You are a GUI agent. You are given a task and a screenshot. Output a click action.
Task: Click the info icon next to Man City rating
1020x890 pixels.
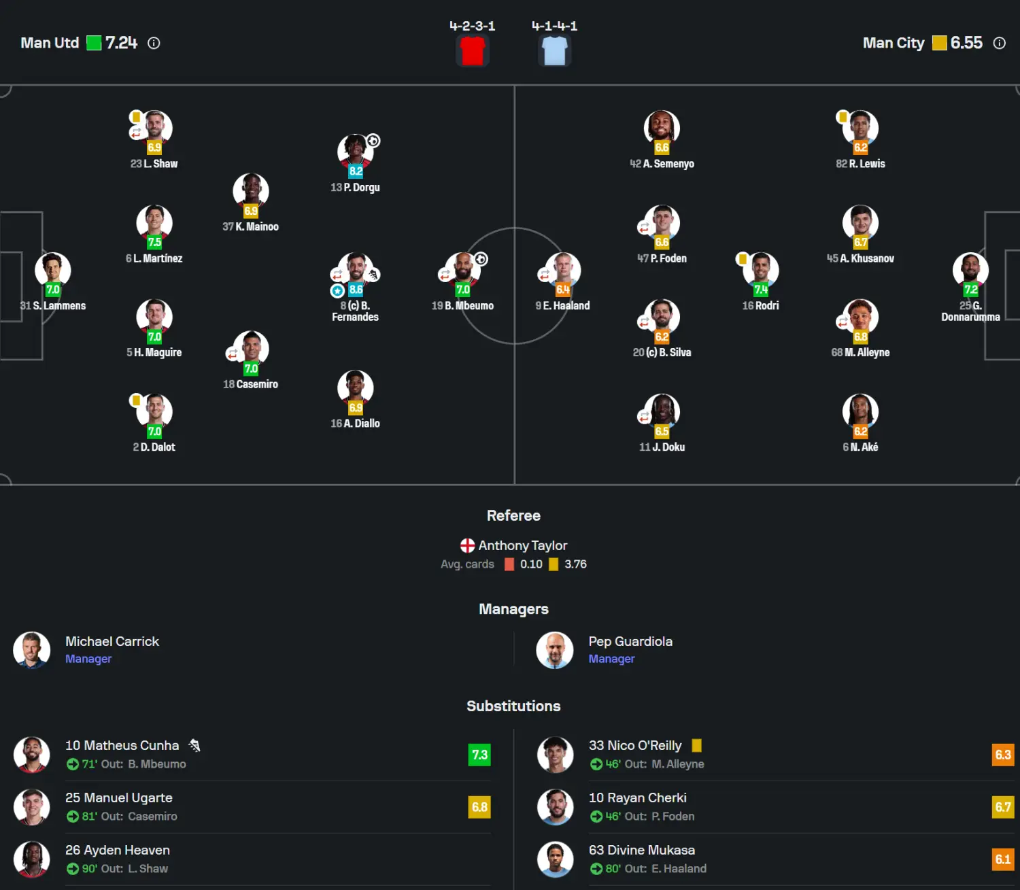pos(999,44)
